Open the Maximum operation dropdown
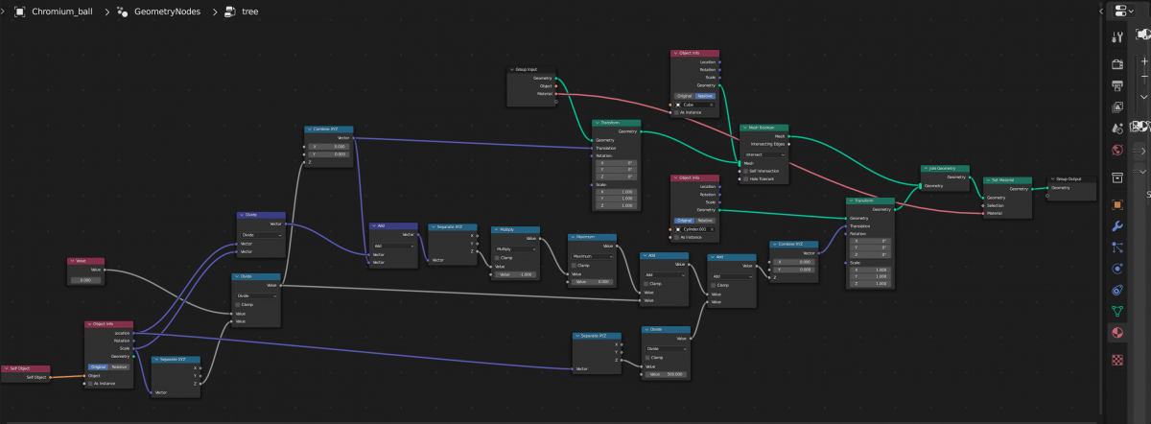Viewport: 1151px width, 424px height. [x=592, y=256]
